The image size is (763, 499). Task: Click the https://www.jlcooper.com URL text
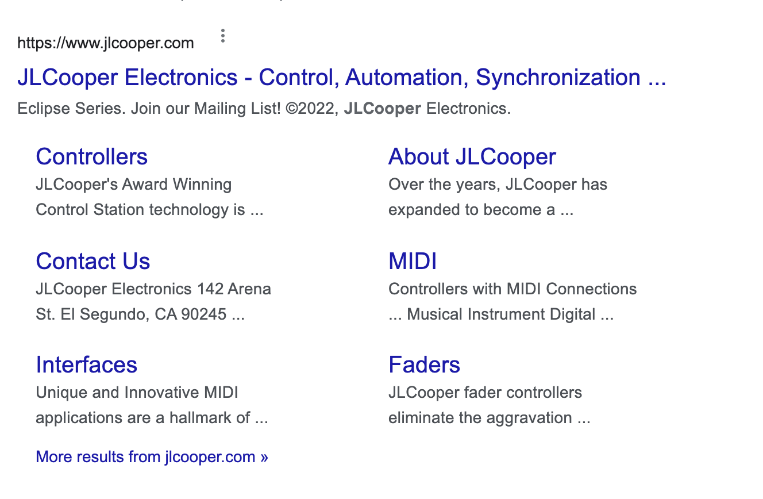(106, 43)
